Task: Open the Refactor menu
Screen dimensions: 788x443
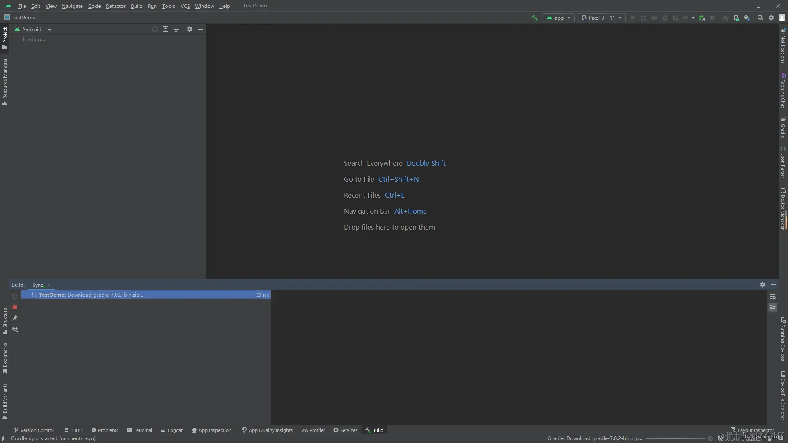Action: pos(116,6)
